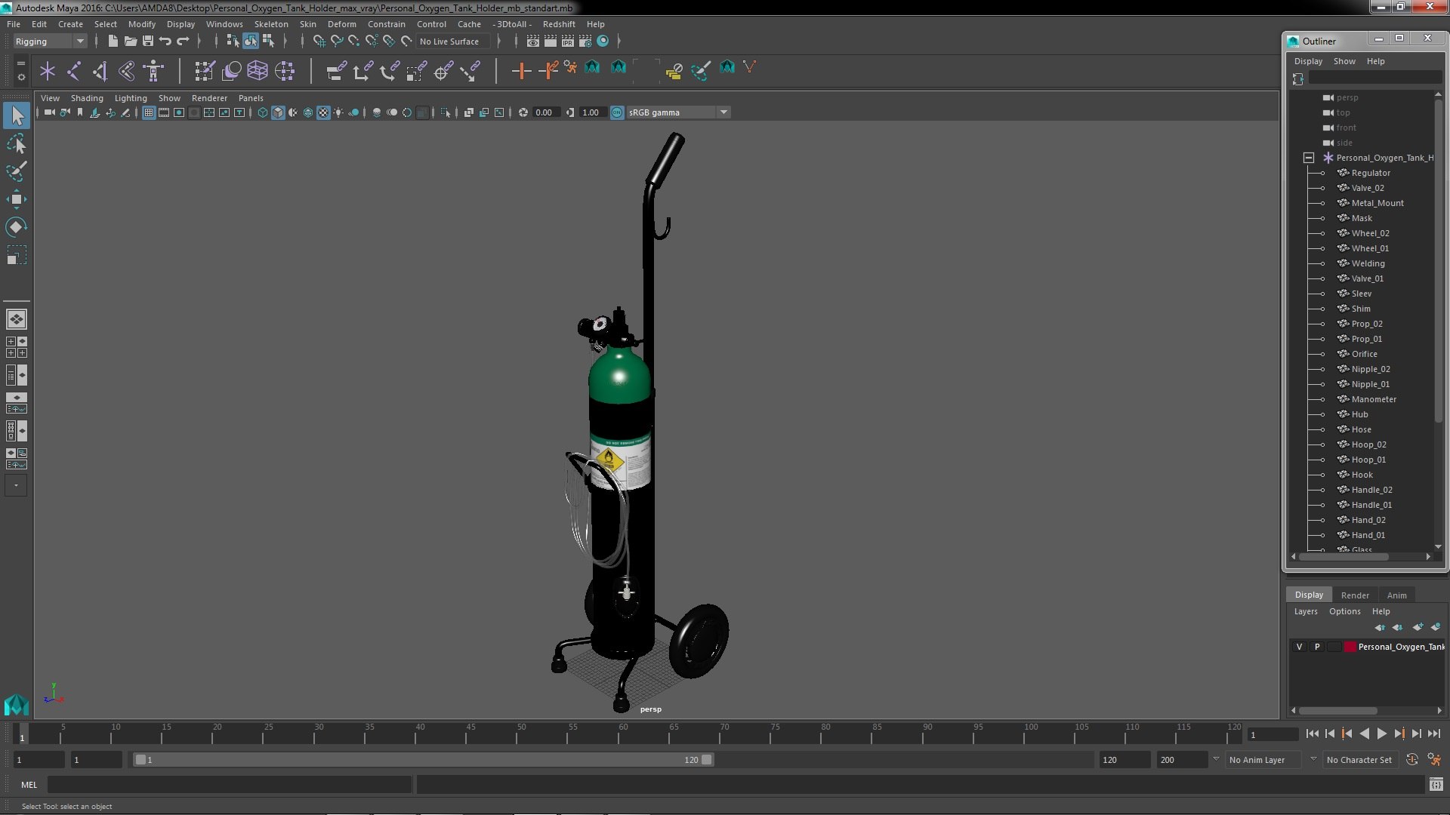The width and height of the screenshot is (1450, 815).
Task: Click the Create Lattice shelf icon
Action: pyautogui.click(x=258, y=72)
